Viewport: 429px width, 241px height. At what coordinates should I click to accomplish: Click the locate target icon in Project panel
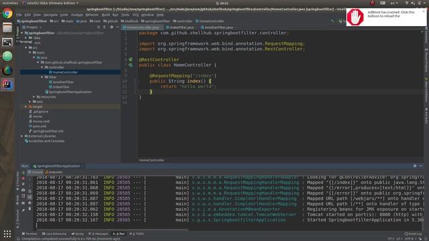[99, 27]
